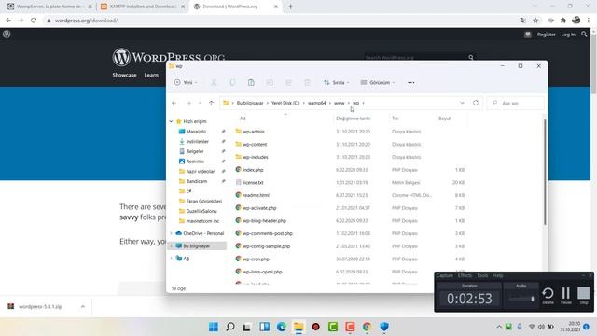
Task: Click wamp64 in the breadcrumb path
Action: 317,103
